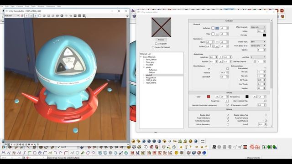Click the dark sphere icon in frame buffer toolbar

62,16
